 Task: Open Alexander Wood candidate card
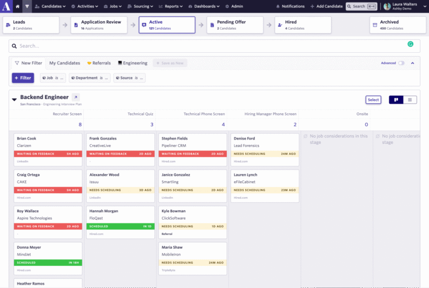point(120,186)
